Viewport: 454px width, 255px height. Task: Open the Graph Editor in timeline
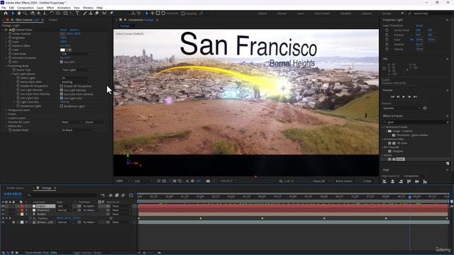click(131, 195)
